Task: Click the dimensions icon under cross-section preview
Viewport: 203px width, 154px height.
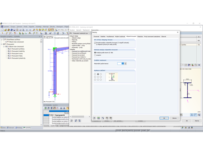Action: 196,115
